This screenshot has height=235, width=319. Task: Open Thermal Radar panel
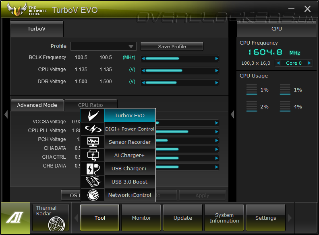coord(51,218)
